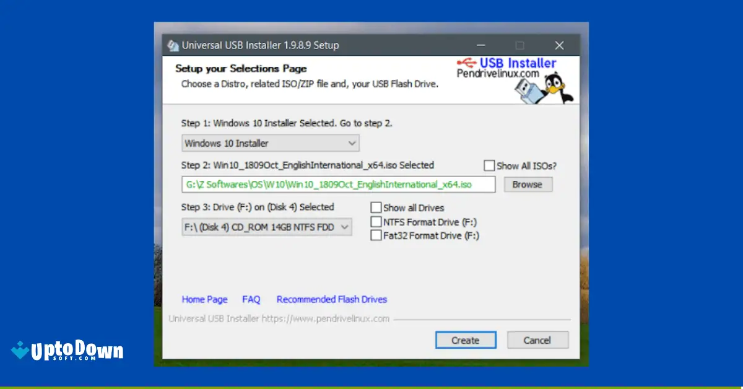Select the ISO file path text field

338,184
